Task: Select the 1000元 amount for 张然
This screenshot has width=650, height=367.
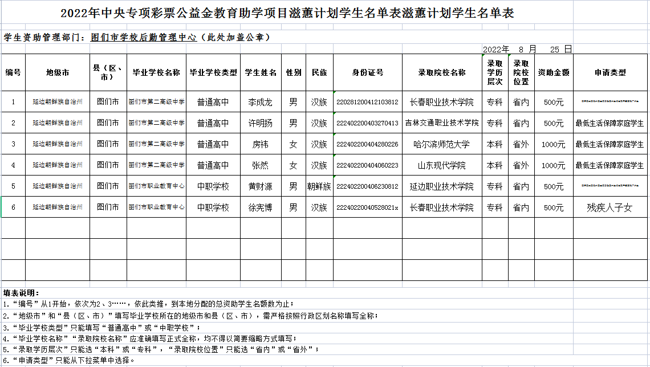Action: [x=552, y=165]
